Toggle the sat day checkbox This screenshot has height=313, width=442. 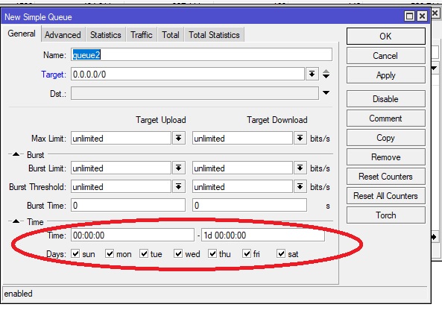click(281, 253)
